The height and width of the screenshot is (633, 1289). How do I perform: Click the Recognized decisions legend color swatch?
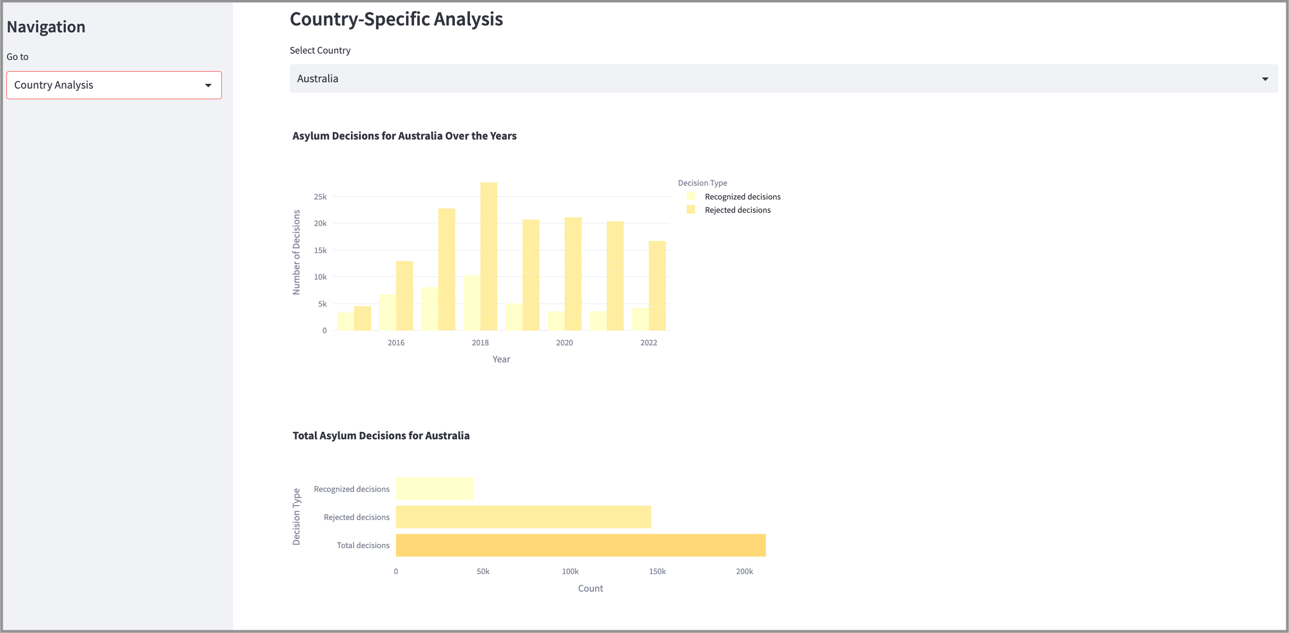pos(691,196)
